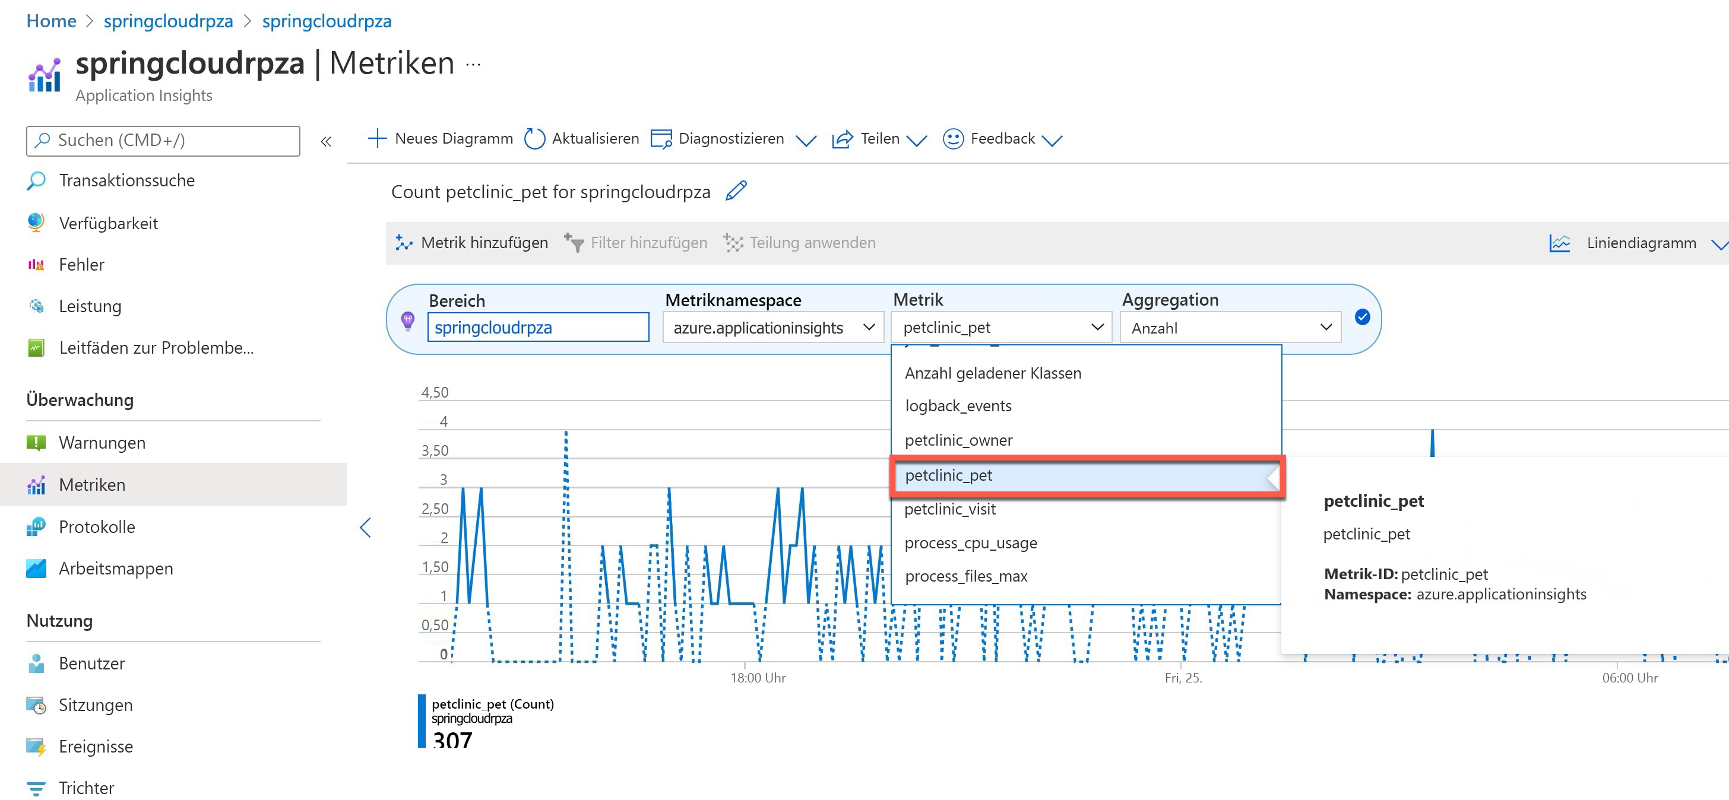The width and height of the screenshot is (1729, 800).
Task: Go to Home breadcrumb link
Action: coord(51,21)
